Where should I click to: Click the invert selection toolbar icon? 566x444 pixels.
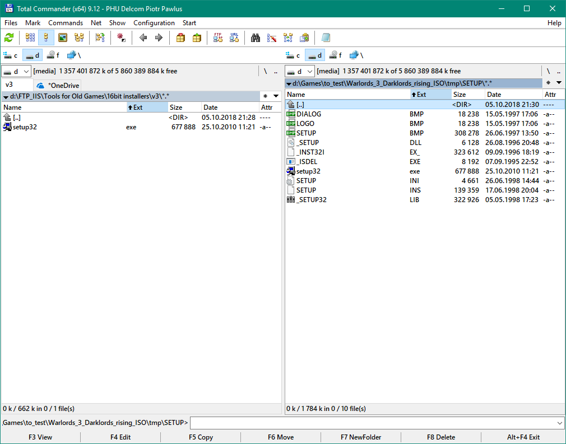100,38
